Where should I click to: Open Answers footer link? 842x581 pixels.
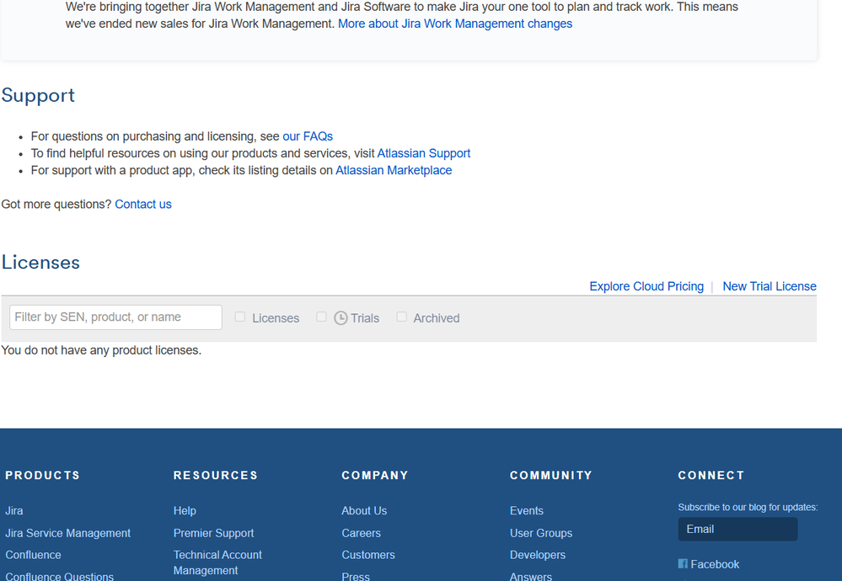pyautogui.click(x=530, y=576)
